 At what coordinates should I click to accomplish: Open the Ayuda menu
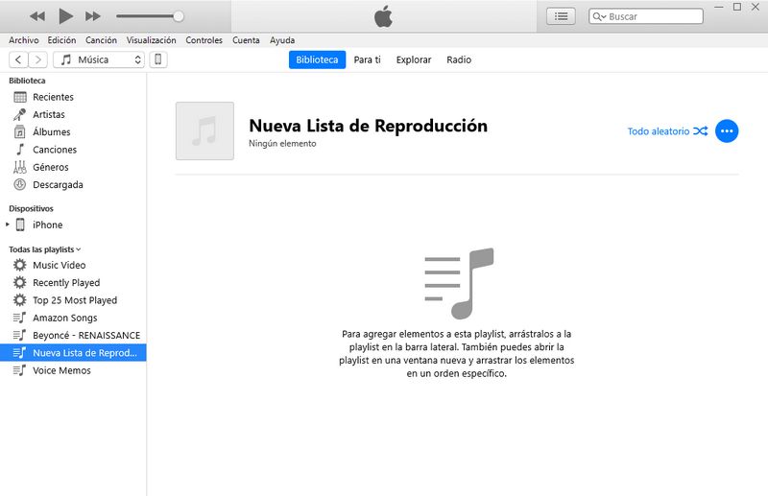pyautogui.click(x=282, y=40)
